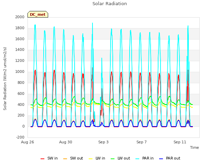Click the Time x-axis label
Screen dimensions: 220x165
point(195,147)
